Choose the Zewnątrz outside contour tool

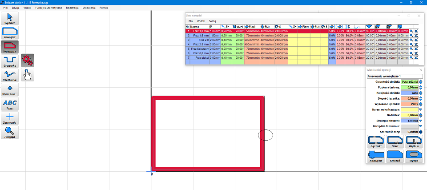[10, 32]
